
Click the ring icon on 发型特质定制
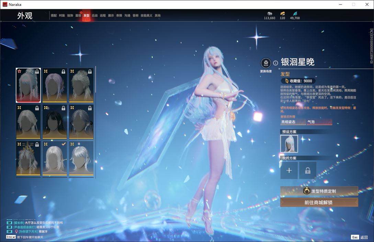(x=306, y=191)
